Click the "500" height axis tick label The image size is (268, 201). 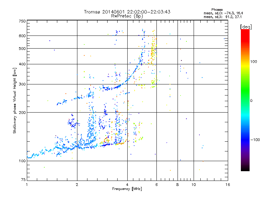click(x=22, y=49)
